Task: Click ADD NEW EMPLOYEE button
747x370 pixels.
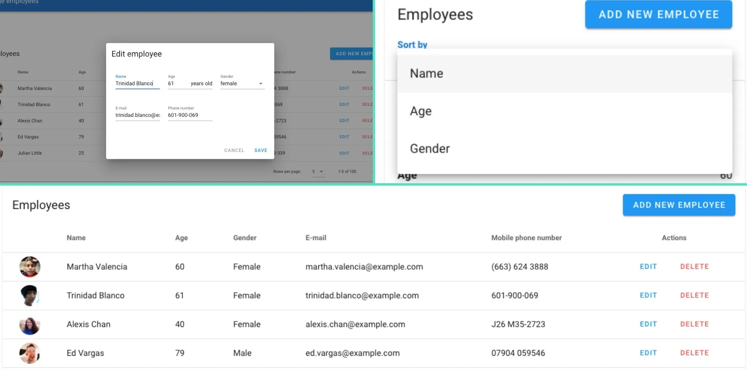Action: click(x=678, y=205)
